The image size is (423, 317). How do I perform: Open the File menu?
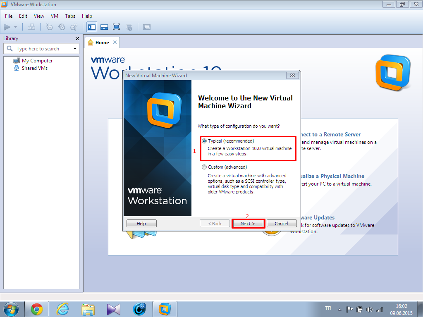pyautogui.click(x=9, y=16)
